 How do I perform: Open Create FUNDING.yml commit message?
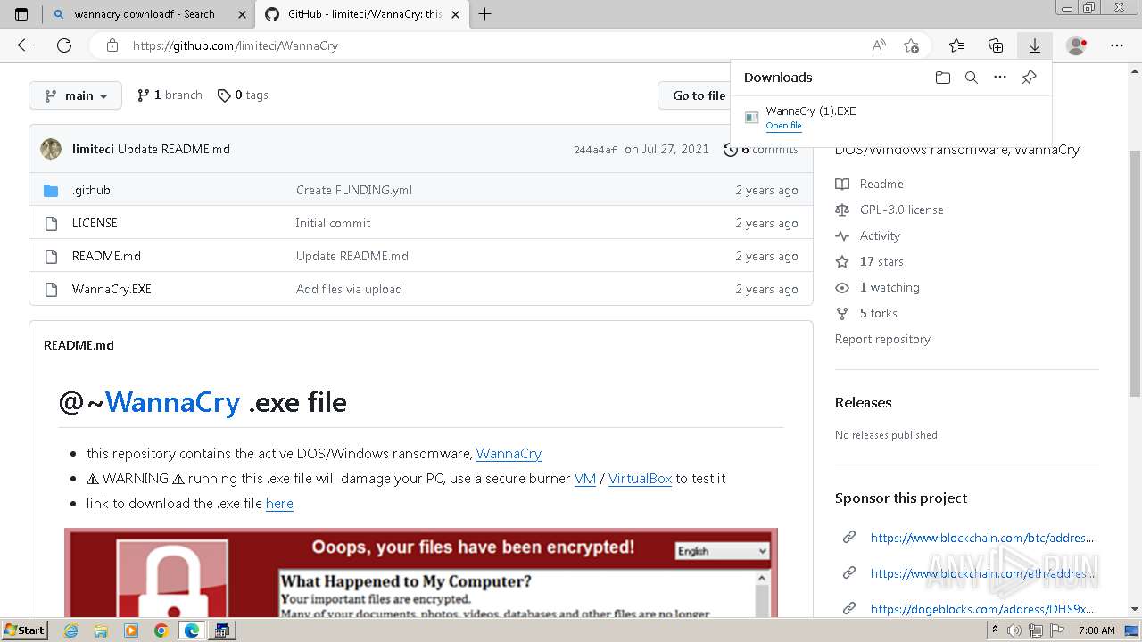(x=354, y=190)
